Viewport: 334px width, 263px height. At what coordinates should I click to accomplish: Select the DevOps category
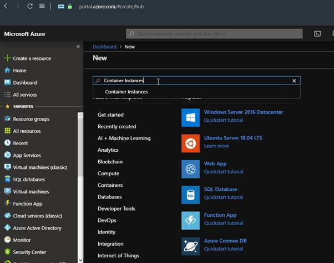click(x=107, y=221)
